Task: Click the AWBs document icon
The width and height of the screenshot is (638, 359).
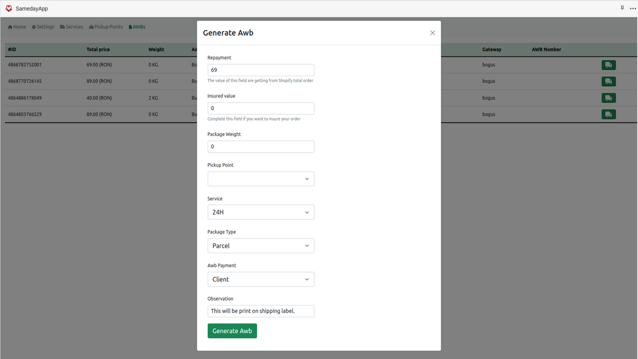Action: pos(130,27)
